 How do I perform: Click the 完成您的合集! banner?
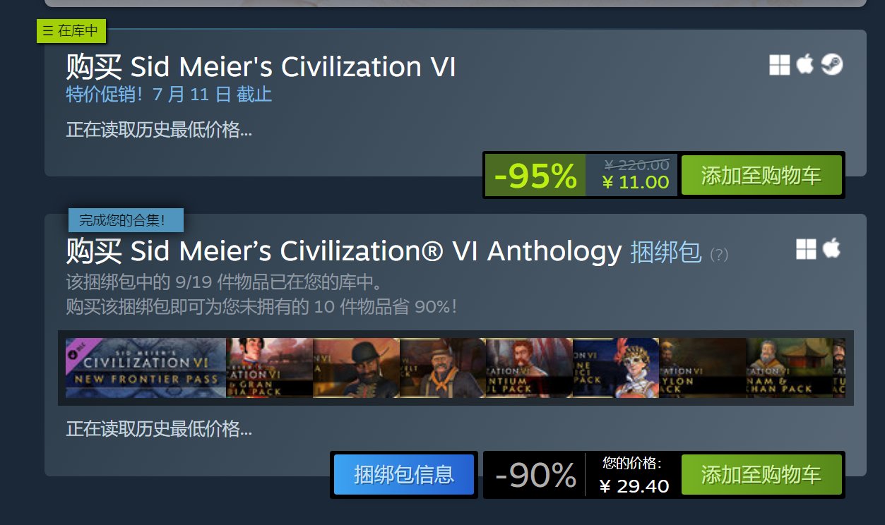coord(126,220)
